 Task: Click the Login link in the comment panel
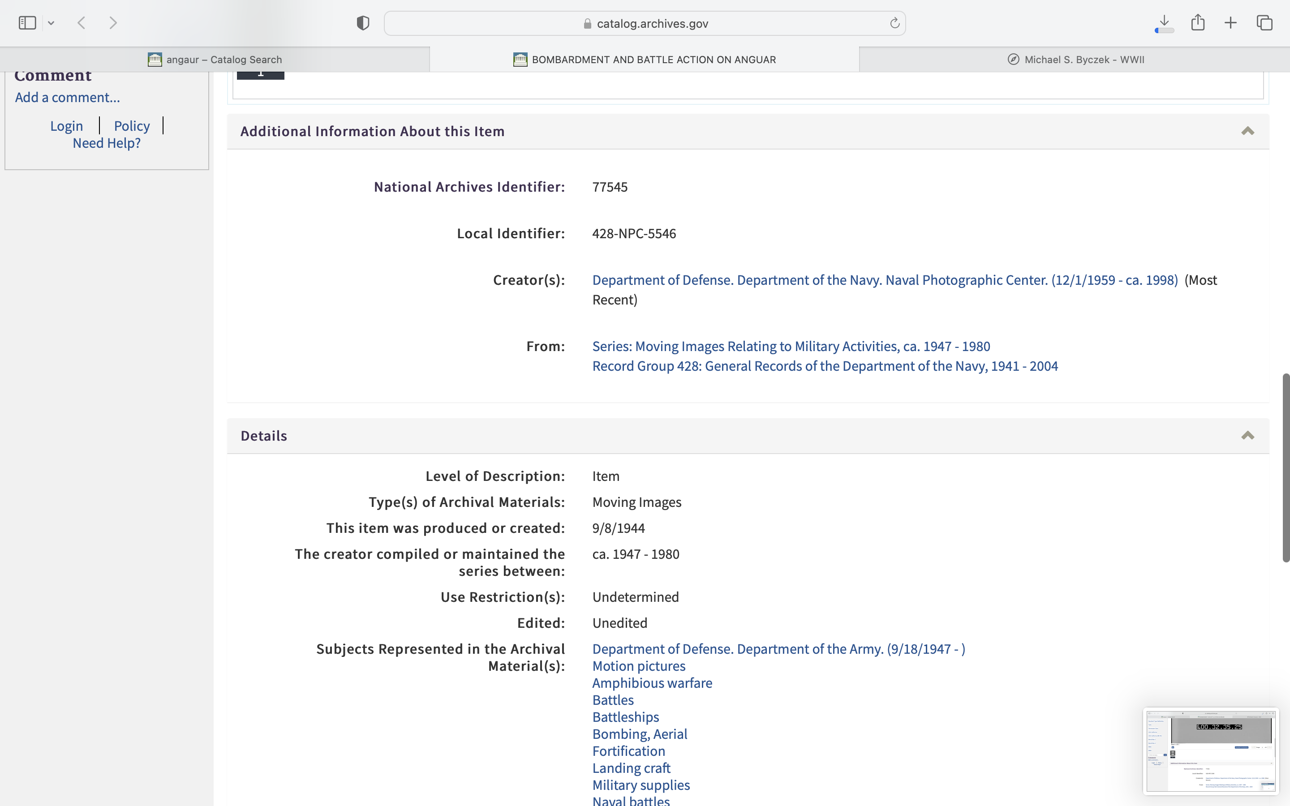67,126
